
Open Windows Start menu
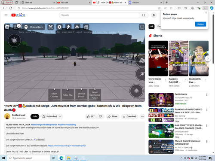pos(3,158)
